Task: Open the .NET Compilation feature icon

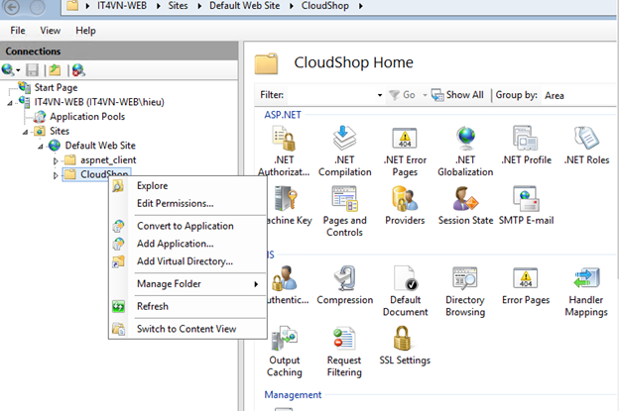Action: tap(344, 139)
